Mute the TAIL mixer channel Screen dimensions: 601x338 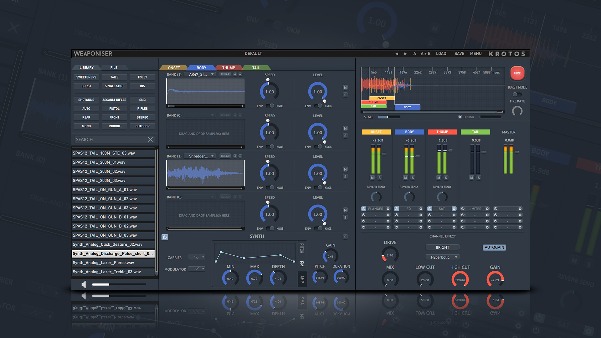tap(471, 178)
